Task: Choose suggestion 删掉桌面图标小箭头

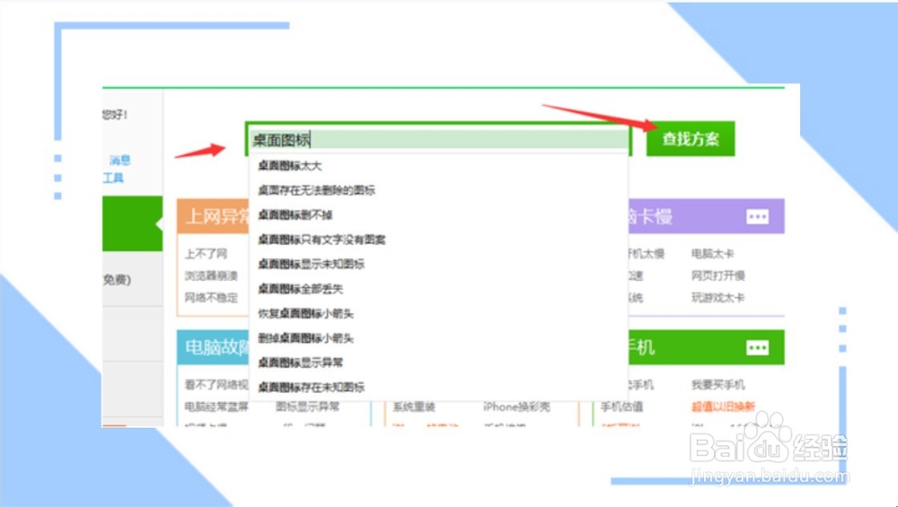Action: click(306, 338)
